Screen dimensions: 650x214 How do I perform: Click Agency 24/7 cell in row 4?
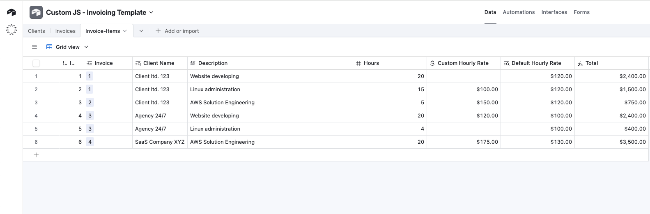pos(160,115)
